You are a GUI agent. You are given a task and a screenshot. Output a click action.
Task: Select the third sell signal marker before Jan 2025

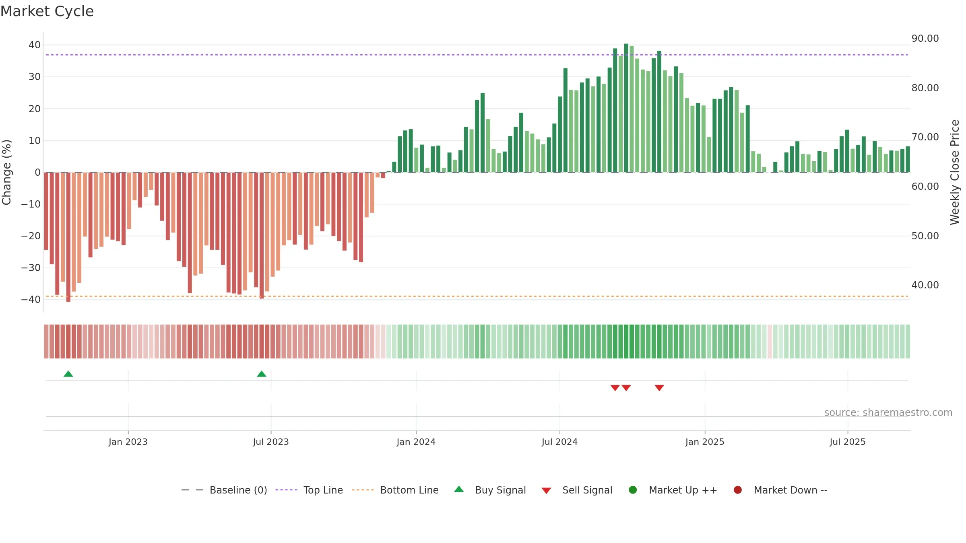point(659,388)
